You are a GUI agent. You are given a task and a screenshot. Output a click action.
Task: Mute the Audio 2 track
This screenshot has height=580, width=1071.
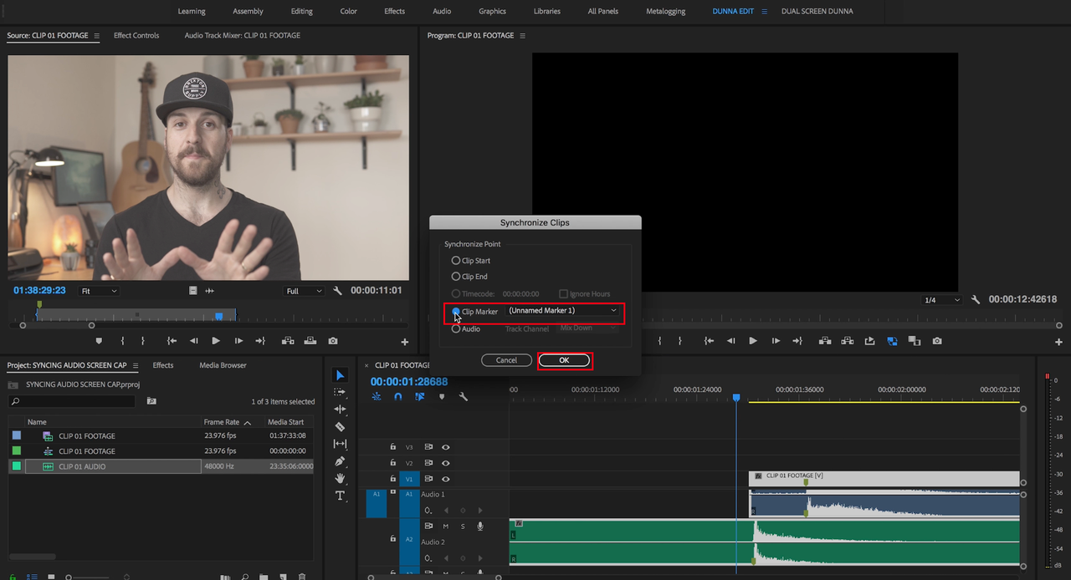click(x=445, y=527)
